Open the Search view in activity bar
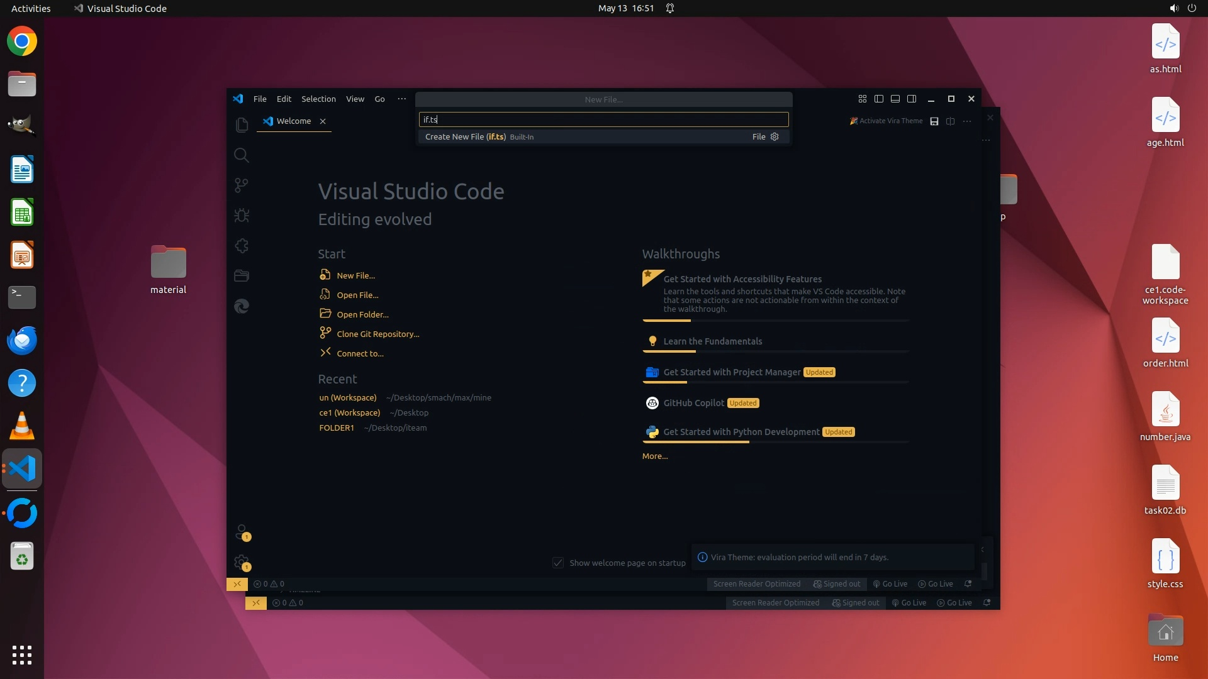1208x679 pixels. point(242,155)
